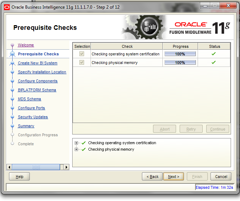Expand physical memory log node

tap(76, 149)
